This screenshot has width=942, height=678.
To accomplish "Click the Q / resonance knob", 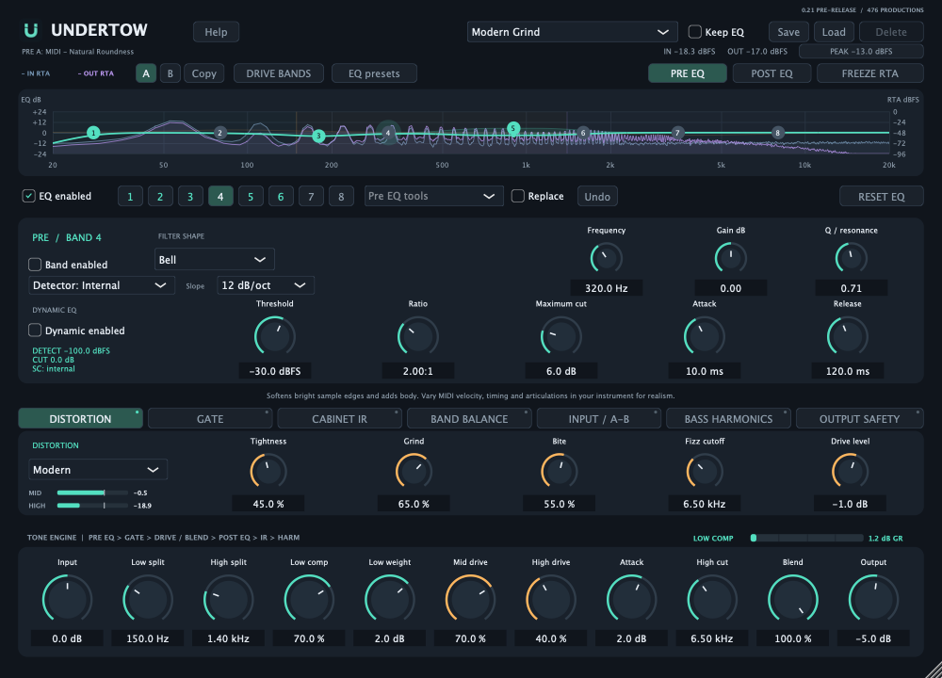I will pos(852,258).
